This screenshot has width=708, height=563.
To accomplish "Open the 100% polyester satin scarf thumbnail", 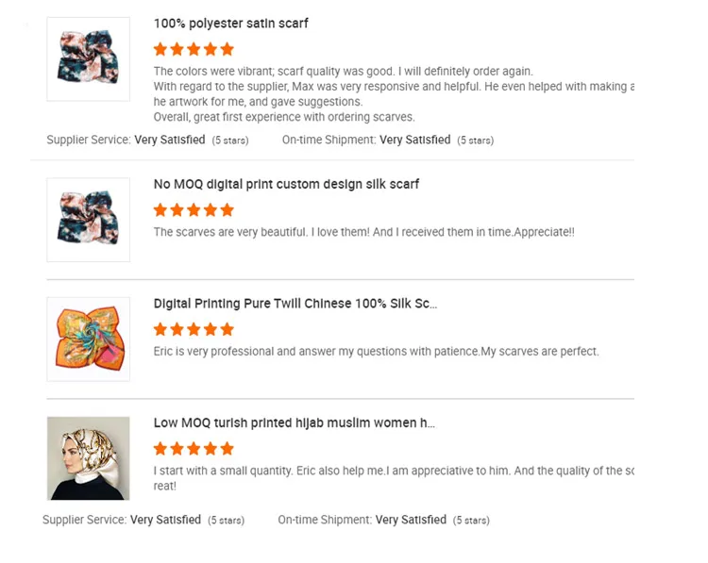I will tap(88, 58).
